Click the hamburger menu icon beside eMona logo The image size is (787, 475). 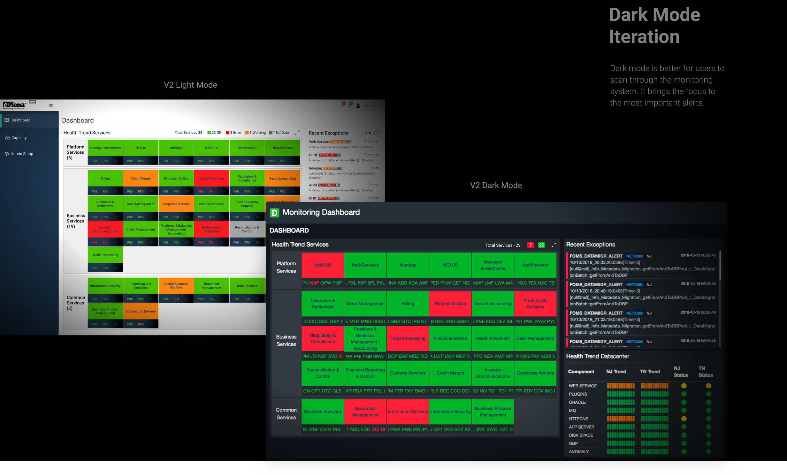pyautogui.click(x=51, y=106)
